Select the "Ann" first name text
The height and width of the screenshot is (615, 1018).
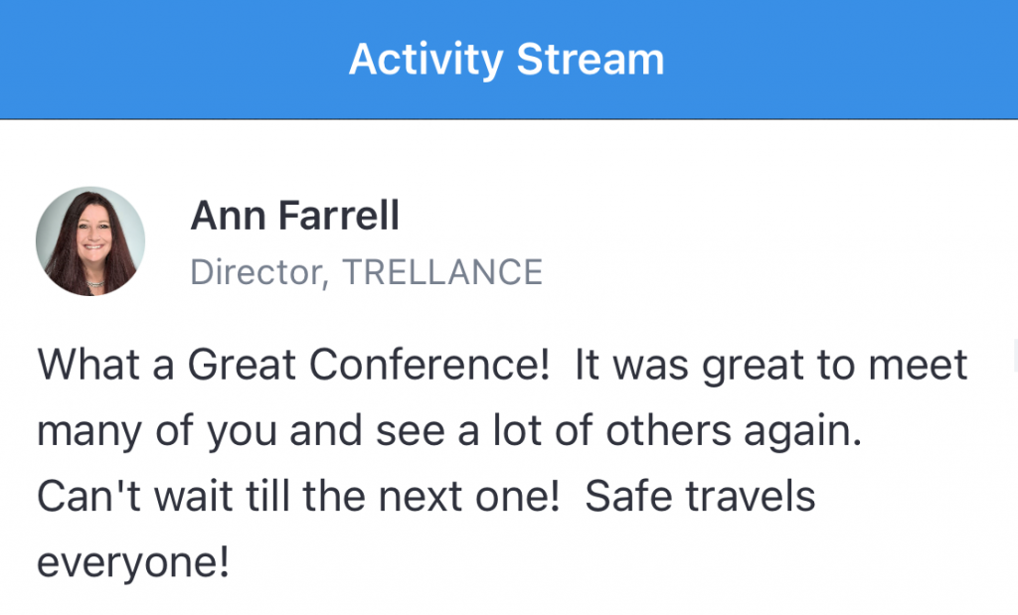(x=228, y=216)
